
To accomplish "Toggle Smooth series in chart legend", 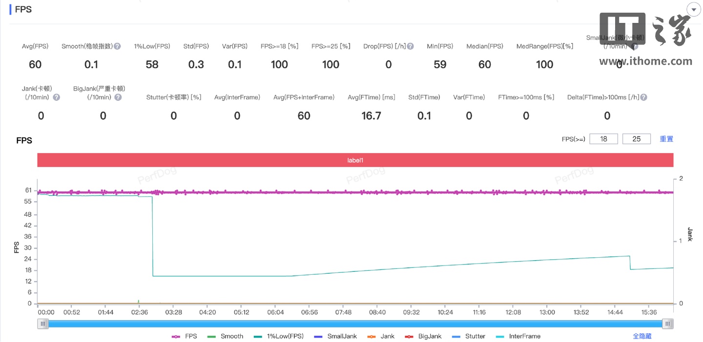I will point(225,336).
